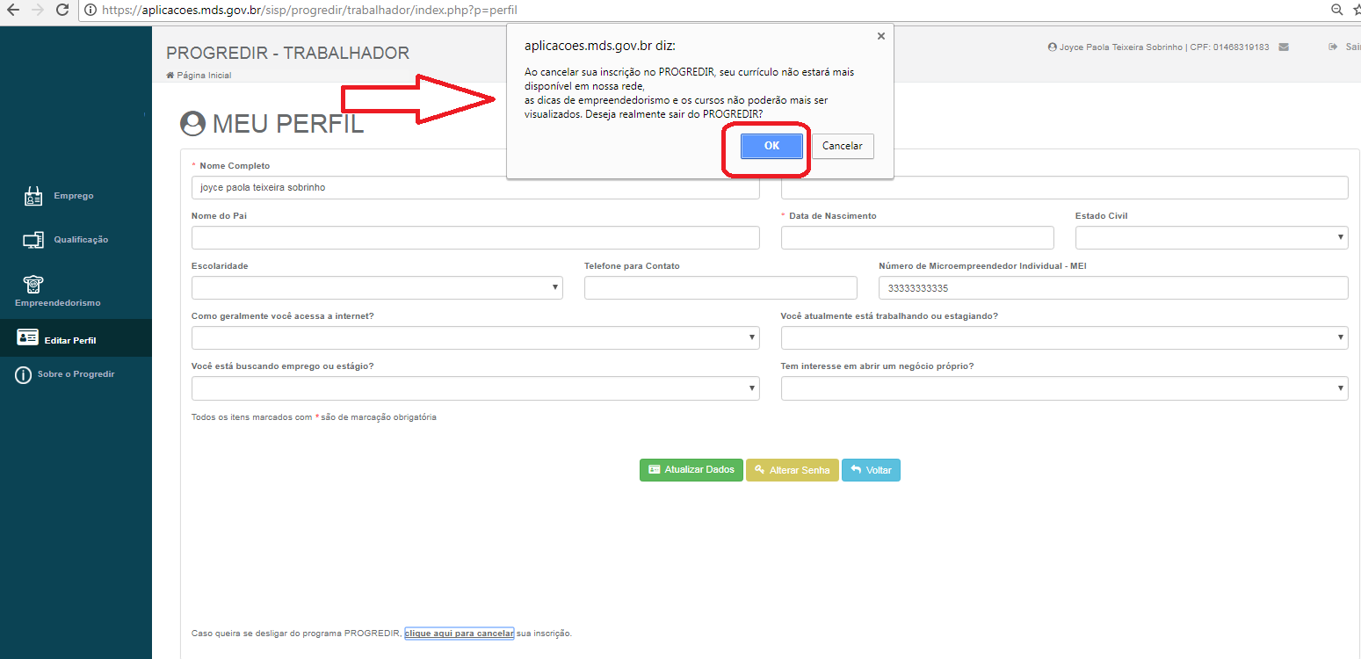Click the Qualificação monitor icon
The height and width of the screenshot is (659, 1361).
[x=33, y=240]
